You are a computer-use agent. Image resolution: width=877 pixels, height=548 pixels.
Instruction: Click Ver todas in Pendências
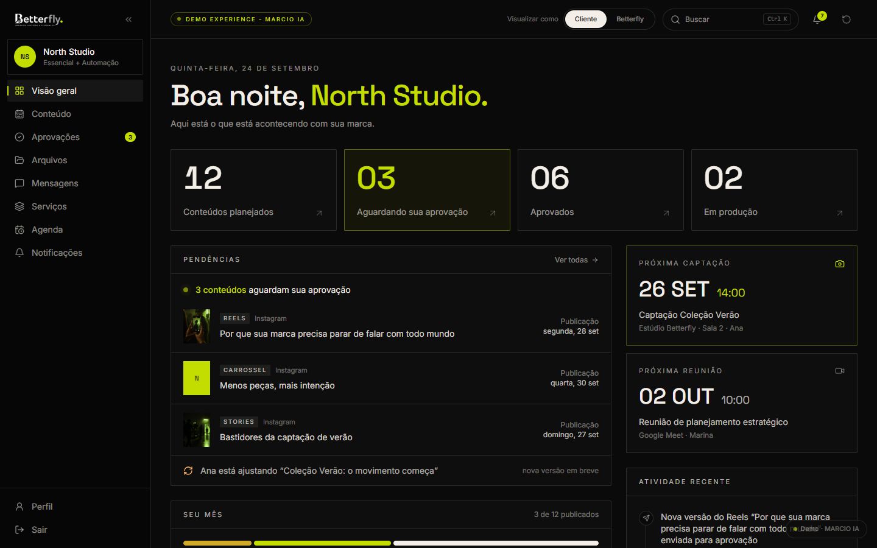pos(576,260)
